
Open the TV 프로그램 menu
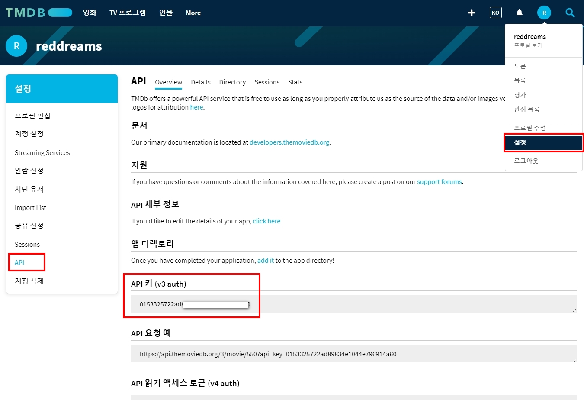click(x=128, y=13)
